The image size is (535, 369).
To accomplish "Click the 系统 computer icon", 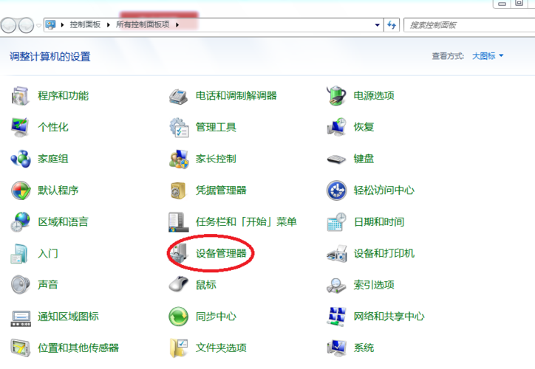I will coord(336,348).
